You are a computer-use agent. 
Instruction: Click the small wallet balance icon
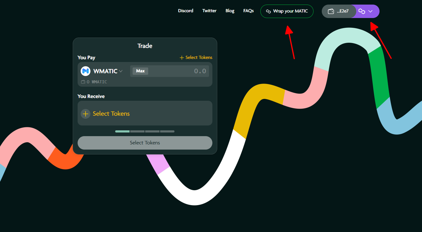coord(83,82)
